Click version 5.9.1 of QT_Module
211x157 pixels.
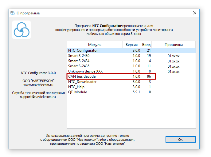click(136, 92)
